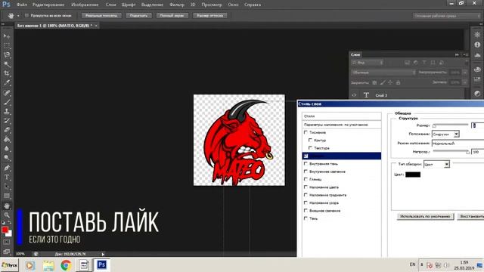This screenshot has height=272, width=484.
Task: Select the Magic Wand tool
Action: point(7,64)
